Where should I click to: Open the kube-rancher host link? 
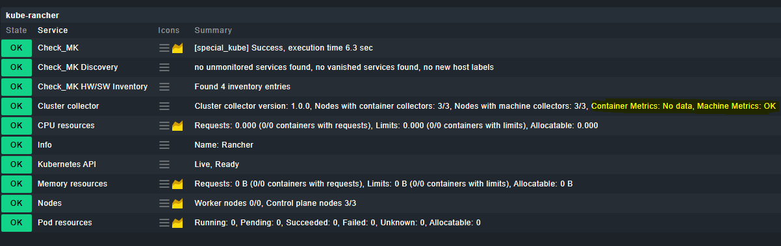pos(32,15)
